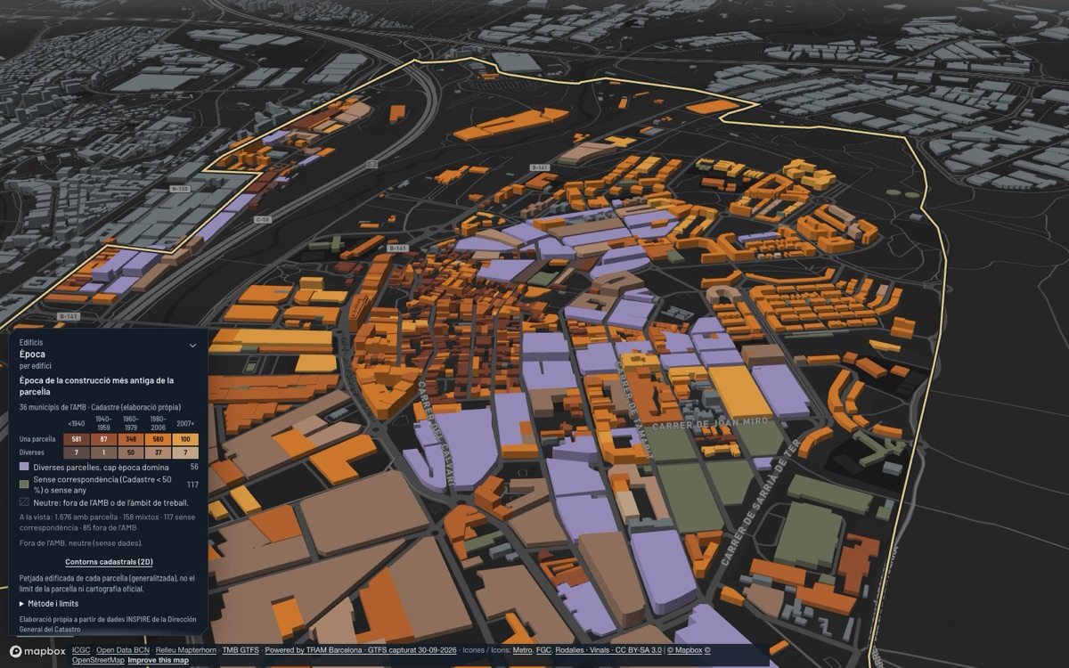The image size is (1069, 668).
Task: Click the count 56 beside Diverses parcel·les
Action: point(194,467)
